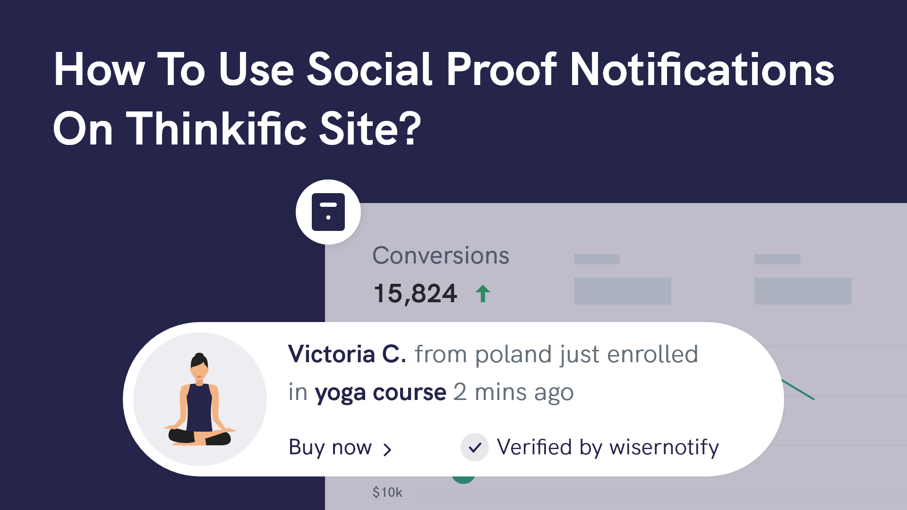Click the 2 mins ago timestamp
Screen dimensions: 907x510
pos(513,392)
